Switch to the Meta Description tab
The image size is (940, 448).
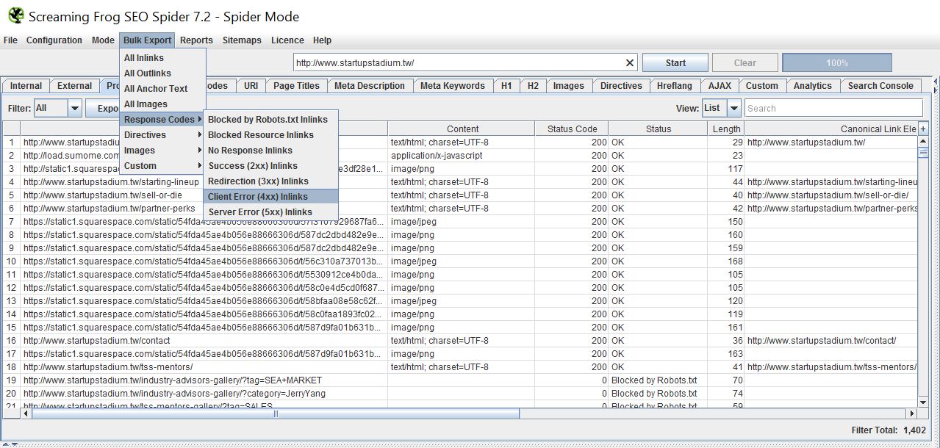pos(370,86)
